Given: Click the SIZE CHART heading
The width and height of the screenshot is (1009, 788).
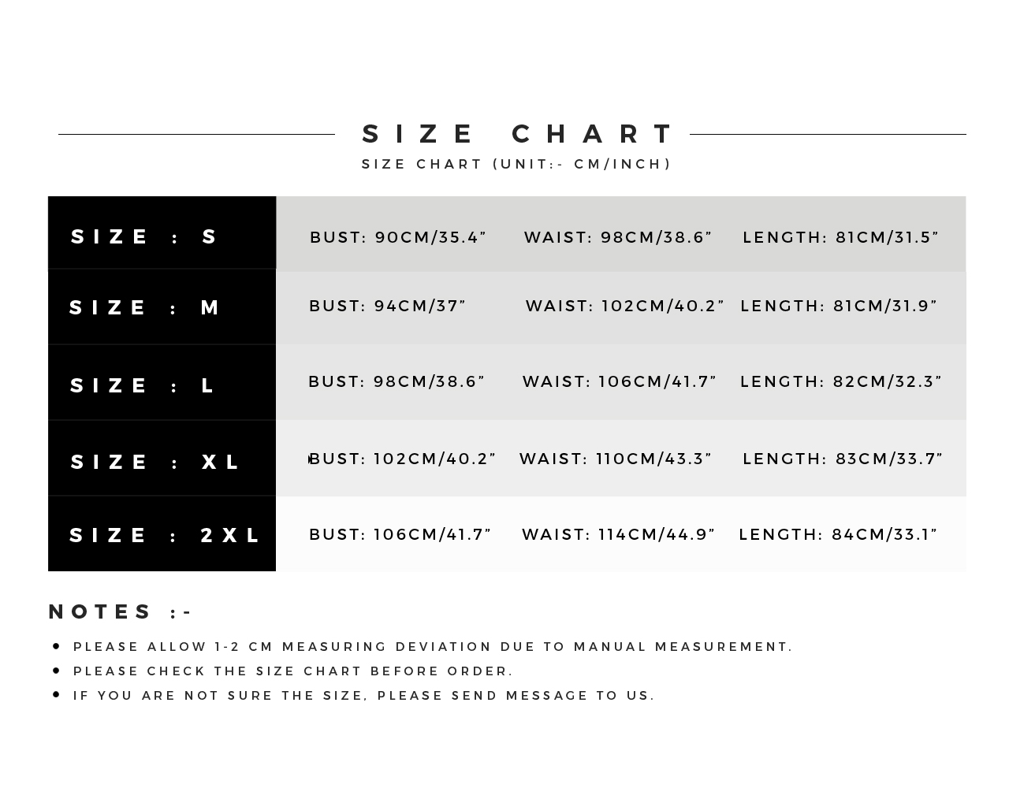Looking at the screenshot, I should 517,134.
